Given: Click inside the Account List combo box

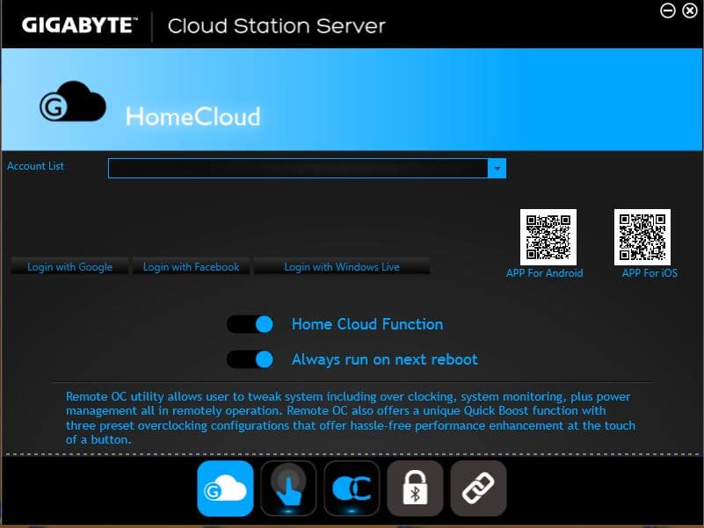Looking at the screenshot, I should (x=297, y=168).
